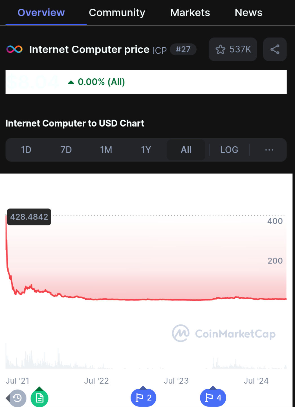The image size is (295, 407).
Task: Open the price history clock icon
Action: pyautogui.click(x=17, y=398)
